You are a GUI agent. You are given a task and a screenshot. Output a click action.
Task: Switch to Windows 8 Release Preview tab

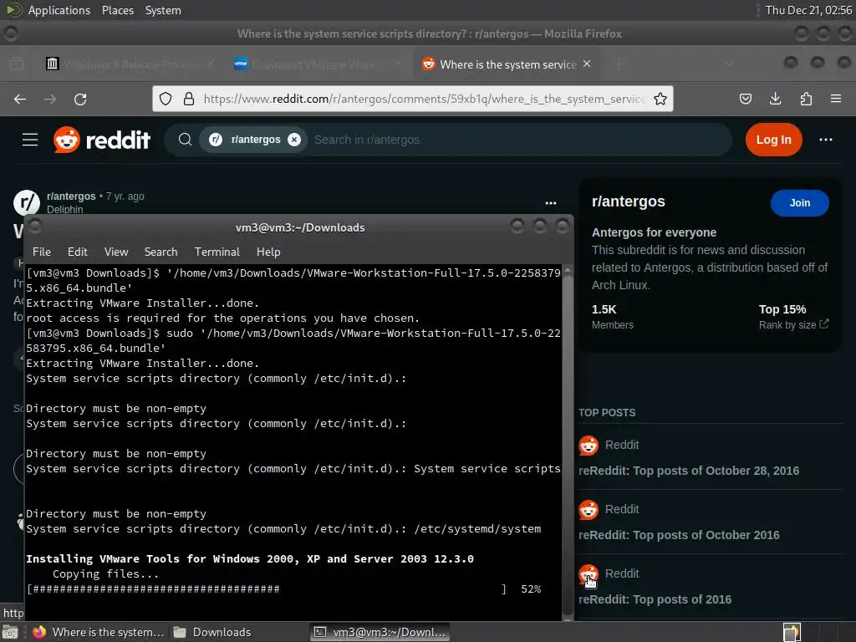[x=130, y=64]
